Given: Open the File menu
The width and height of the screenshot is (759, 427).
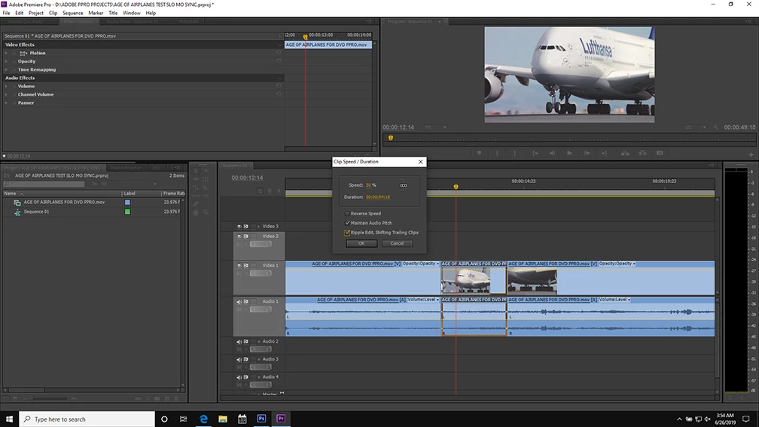Looking at the screenshot, I should coord(6,13).
